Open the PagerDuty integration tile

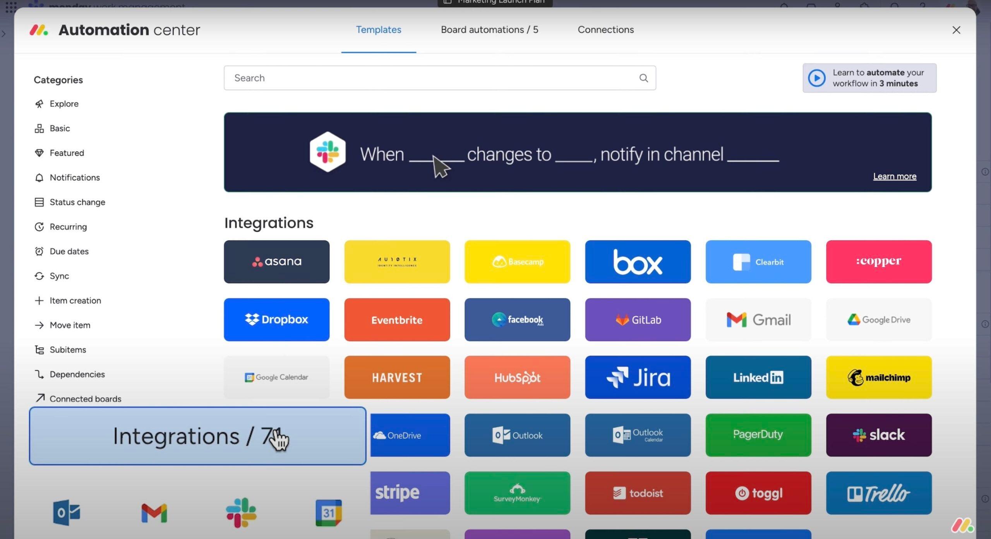point(758,435)
